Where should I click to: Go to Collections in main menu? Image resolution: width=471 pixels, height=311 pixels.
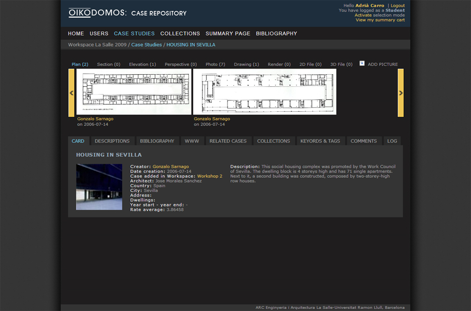pyautogui.click(x=180, y=33)
